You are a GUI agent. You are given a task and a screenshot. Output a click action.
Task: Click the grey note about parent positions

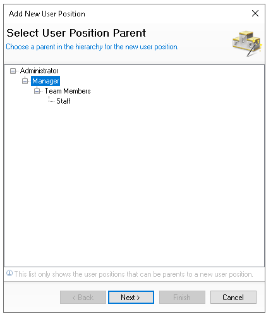pos(133,274)
